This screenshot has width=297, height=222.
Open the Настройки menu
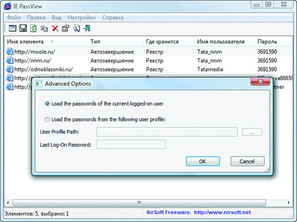(82, 18)
